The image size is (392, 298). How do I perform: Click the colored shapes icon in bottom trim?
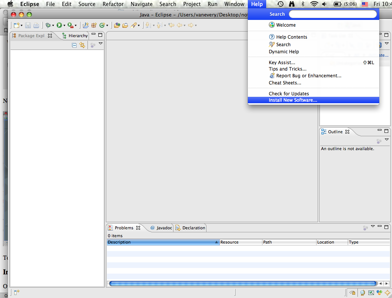click(x=379, y=292)
